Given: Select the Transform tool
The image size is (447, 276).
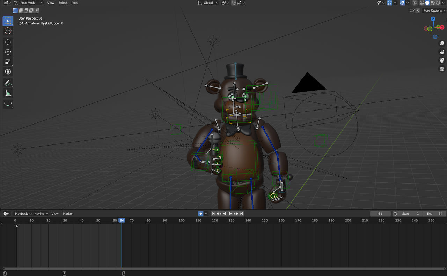Looking at the screenshot, I should pyautogui.click(x=8, y=72).
